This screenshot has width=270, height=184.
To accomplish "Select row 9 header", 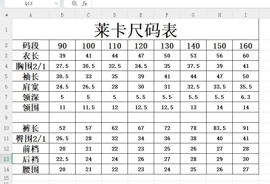I will click(6, 117).
